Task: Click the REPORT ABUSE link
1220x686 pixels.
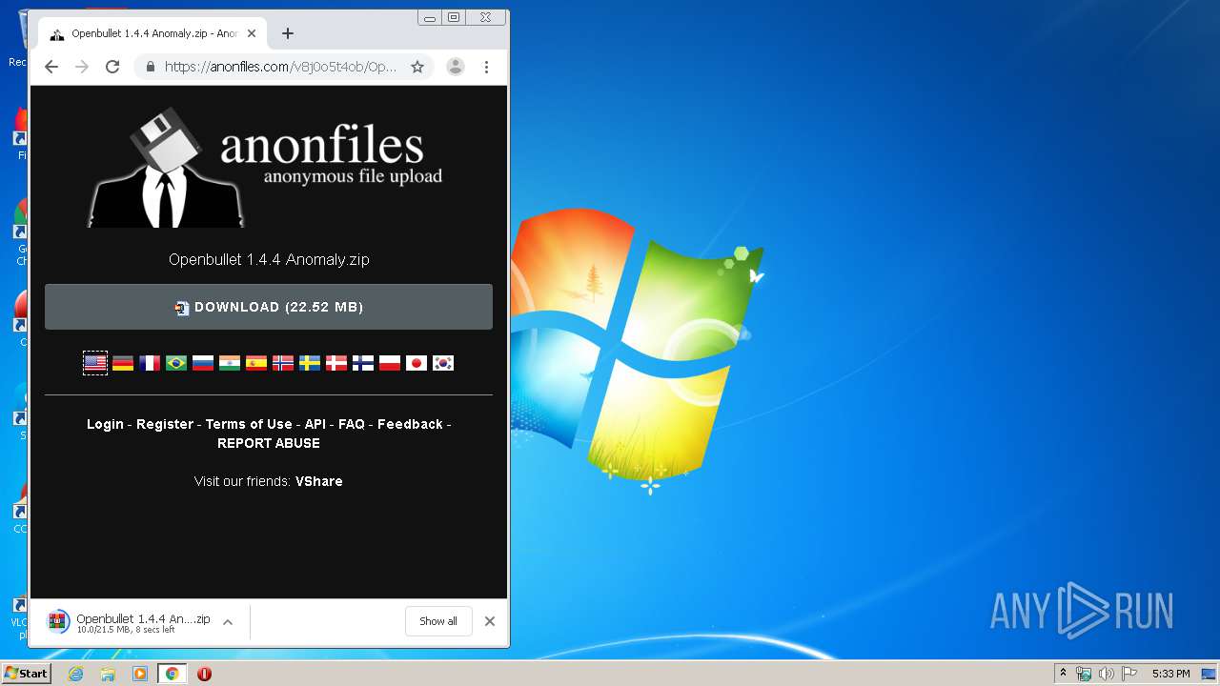Action: coord(269,443)
